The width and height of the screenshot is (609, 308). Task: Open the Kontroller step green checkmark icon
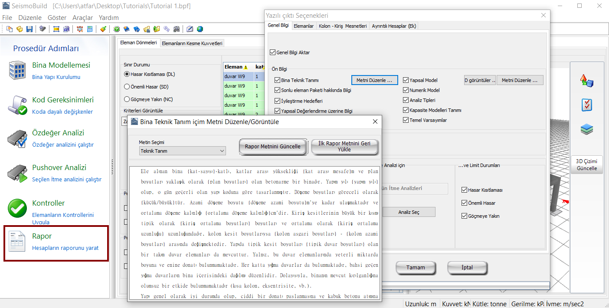click(x=17, y=208)
